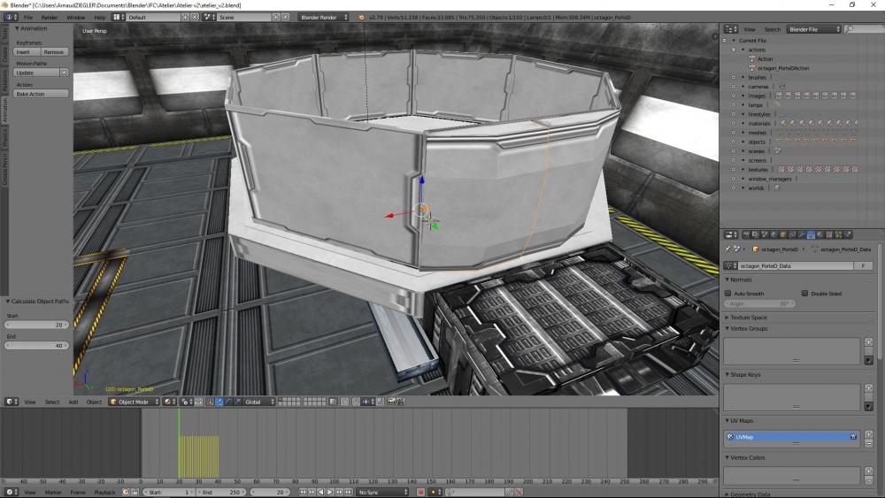Image resolution: width=885 pixels, height=498 pixels.
Task: Click the pin icon in properties breadcrumb
Action: 727,249
